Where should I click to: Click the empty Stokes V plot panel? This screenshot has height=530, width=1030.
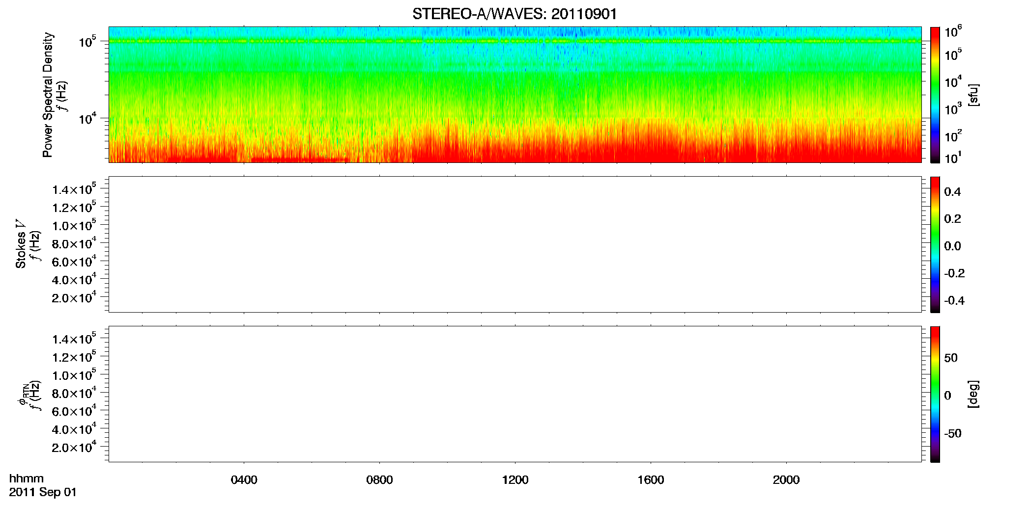point(515,244)
